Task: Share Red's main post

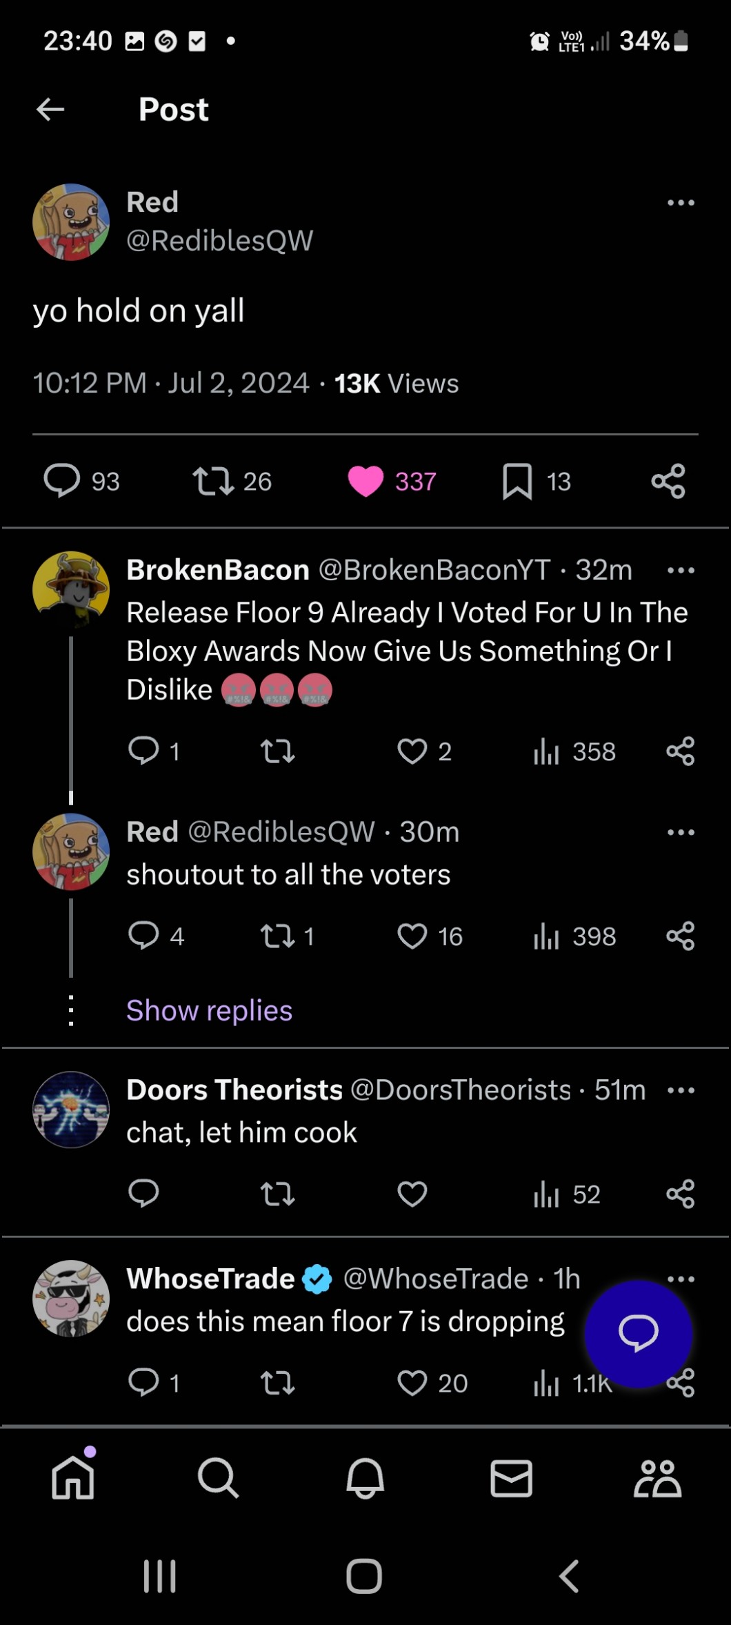Action: pos(668,481)
